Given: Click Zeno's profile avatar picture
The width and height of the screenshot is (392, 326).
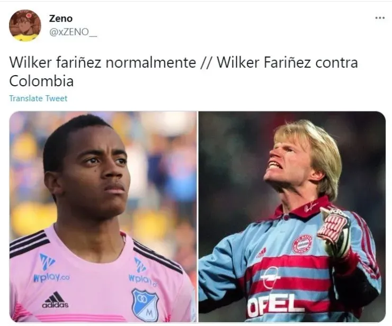Looking at the screenshot, I should [x=25, y=25].
